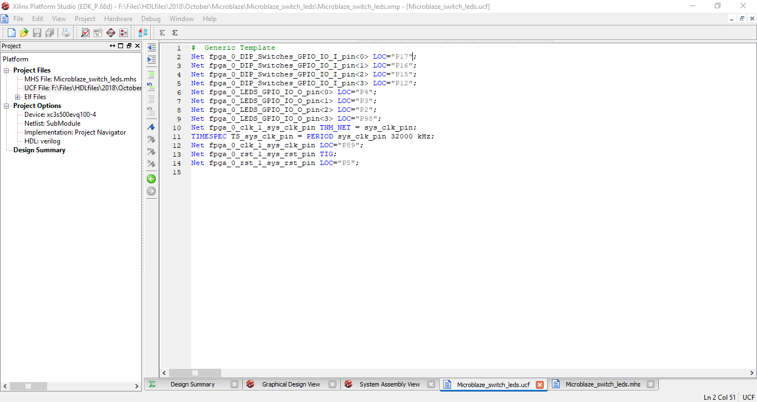Image resolution: width=757 pixels, height=402 pixels.
Task: Expand the Elf Files node
Action: (18, 97)
